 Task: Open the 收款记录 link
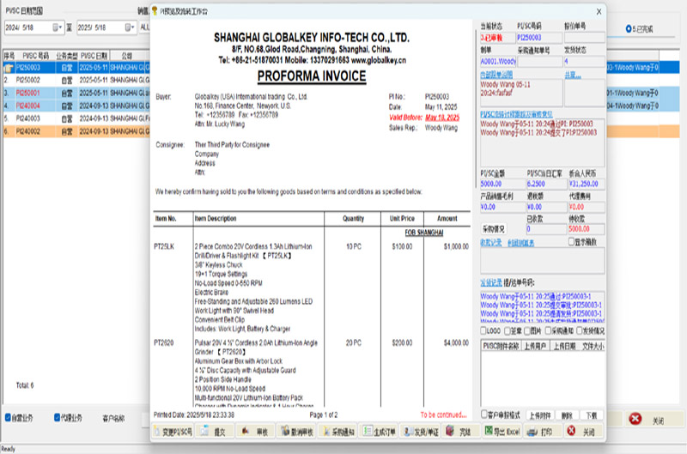(x=490, y=243)
